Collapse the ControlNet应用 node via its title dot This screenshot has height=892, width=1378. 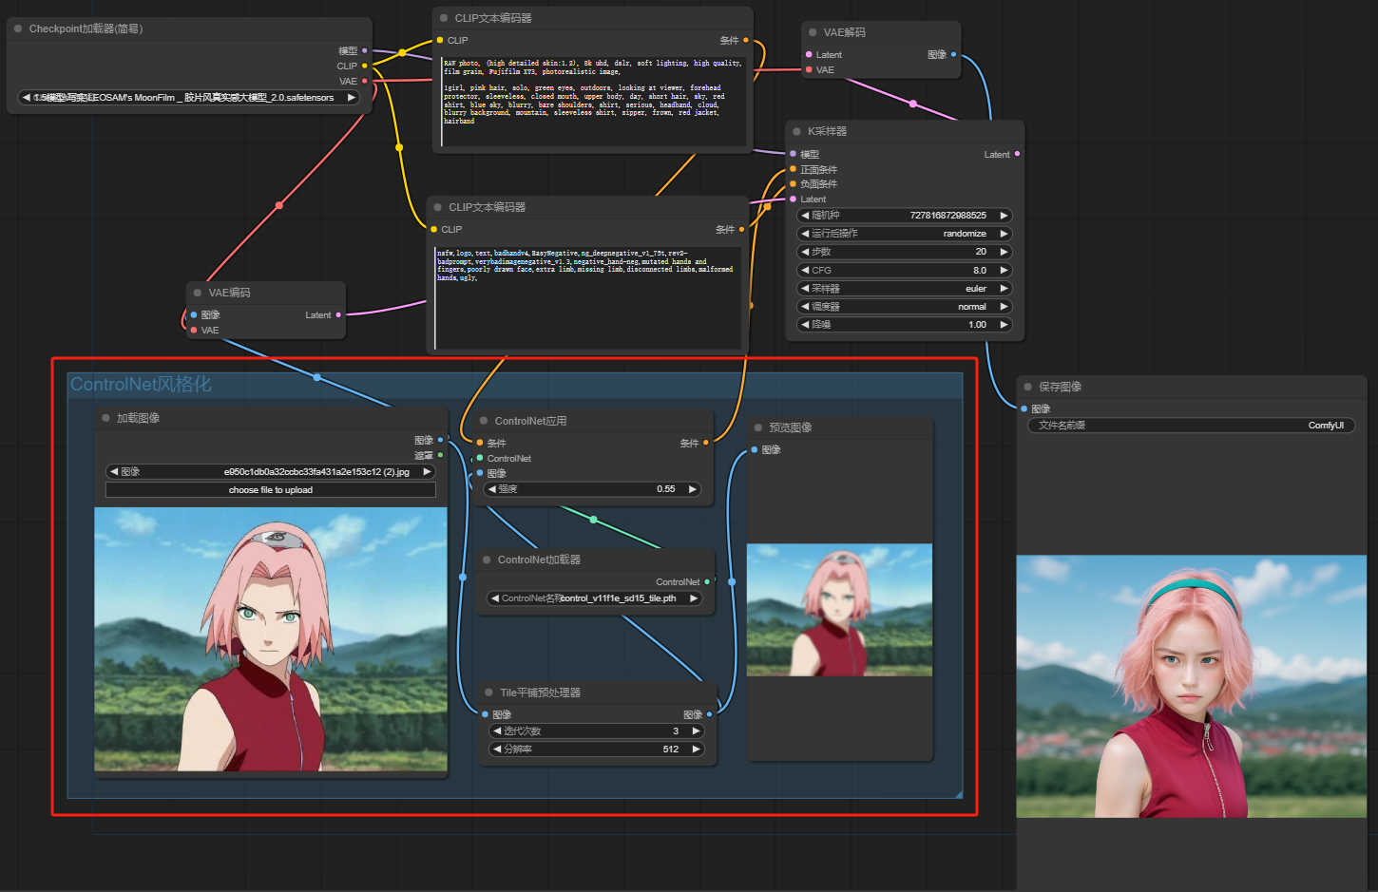484,421
